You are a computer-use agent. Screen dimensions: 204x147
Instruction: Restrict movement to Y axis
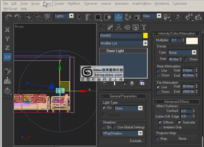tap(7, 39)
